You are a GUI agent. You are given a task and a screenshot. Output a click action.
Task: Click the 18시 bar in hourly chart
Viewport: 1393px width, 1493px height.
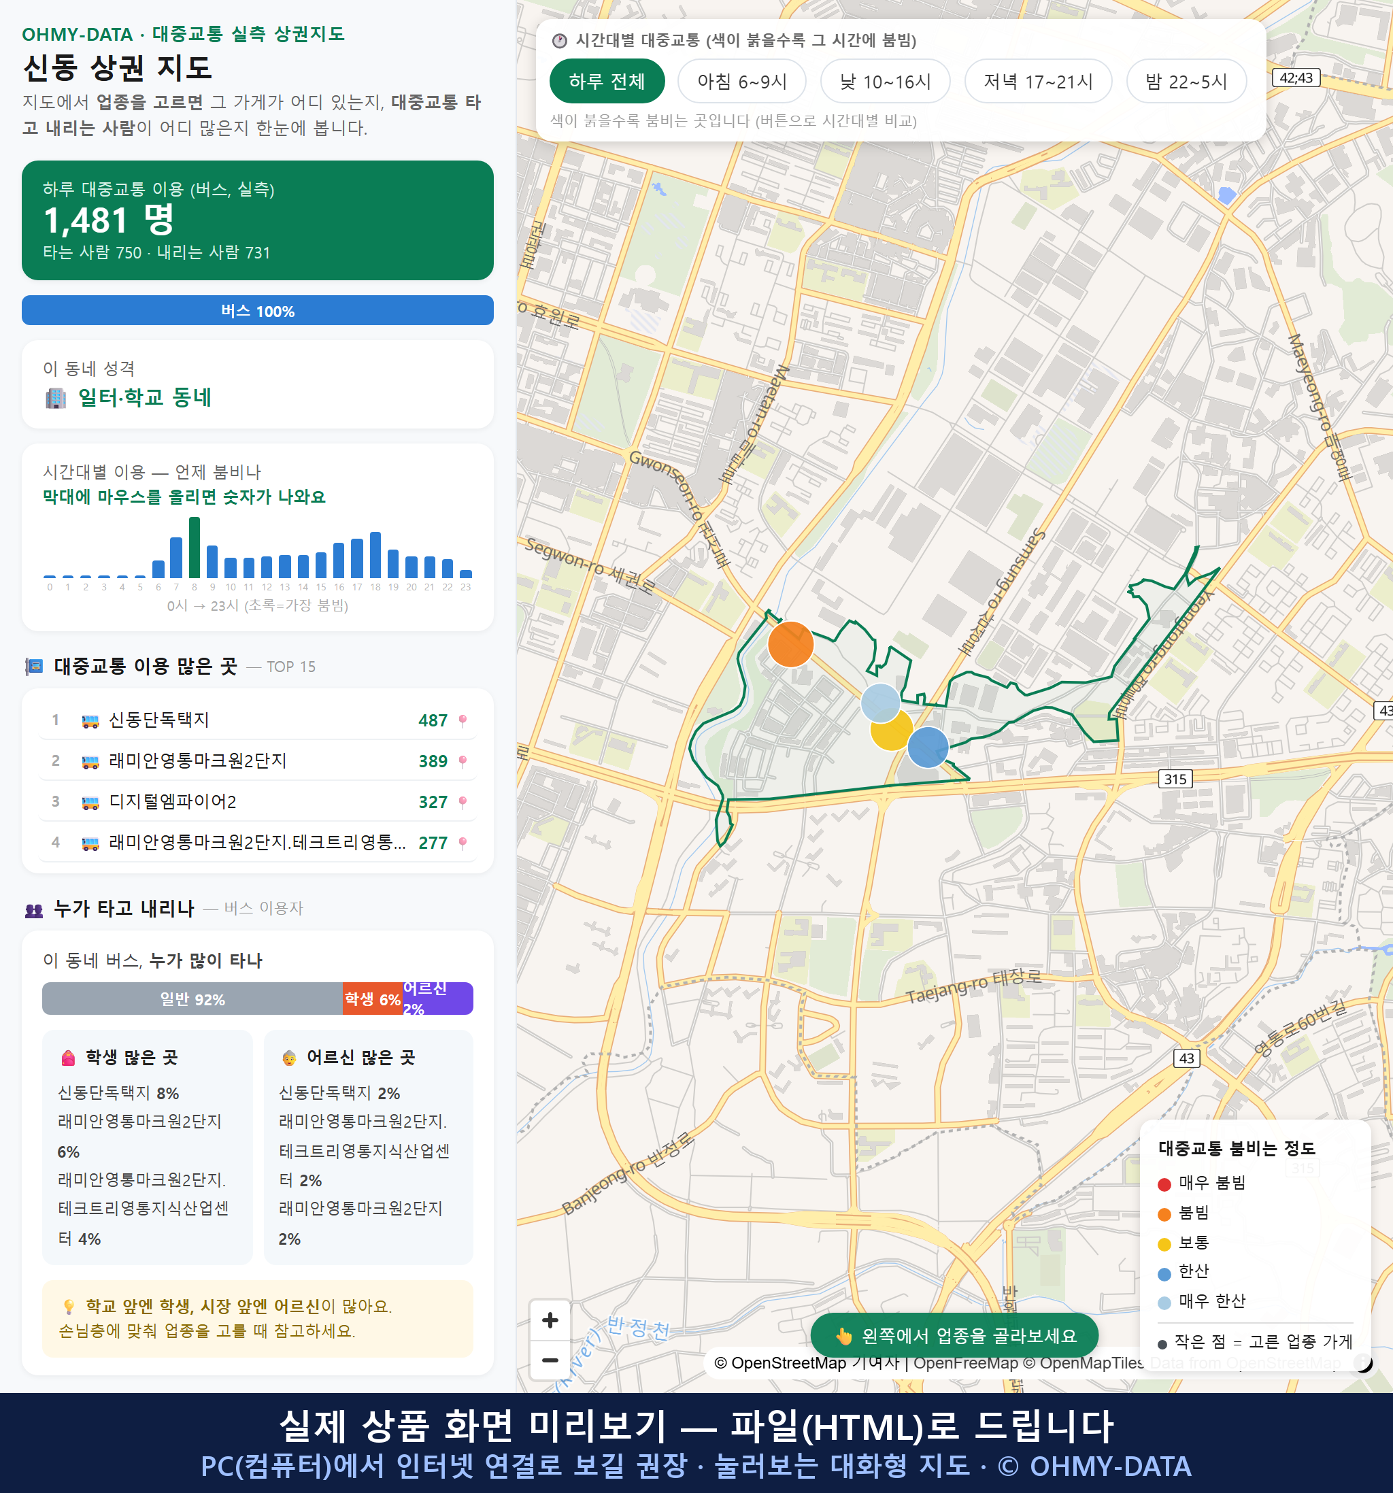(375, 555)
